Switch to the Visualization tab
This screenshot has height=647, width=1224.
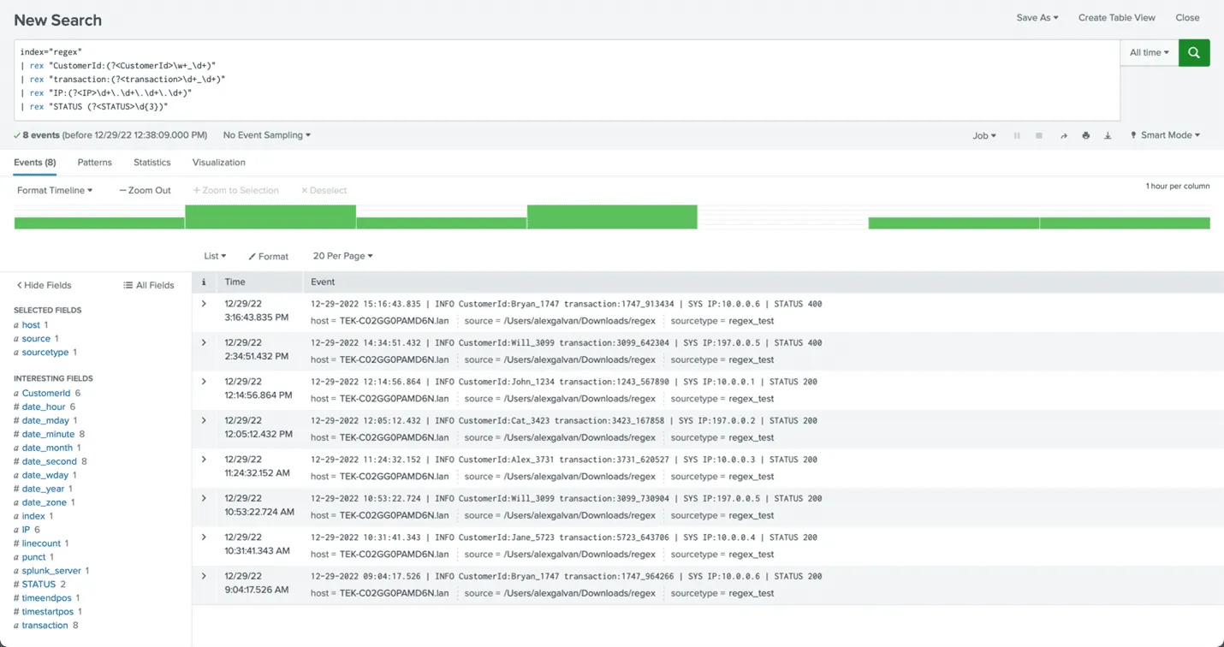tap(218, 163)
